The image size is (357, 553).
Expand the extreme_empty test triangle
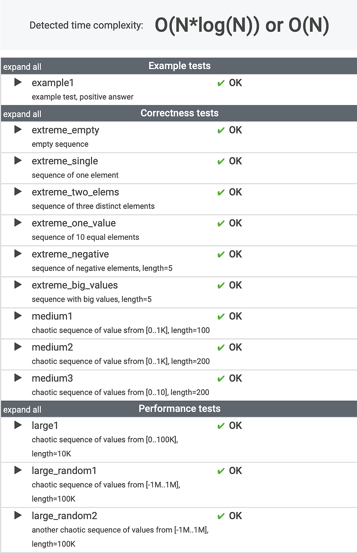pyautogui.click(x=18, y=130)
